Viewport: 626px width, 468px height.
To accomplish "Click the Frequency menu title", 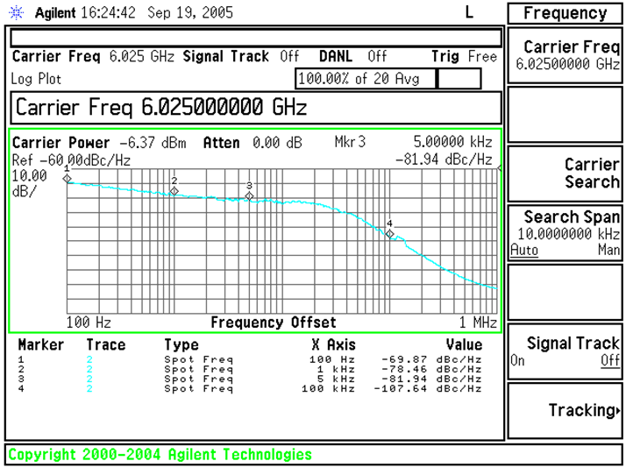I will point(566,14).
